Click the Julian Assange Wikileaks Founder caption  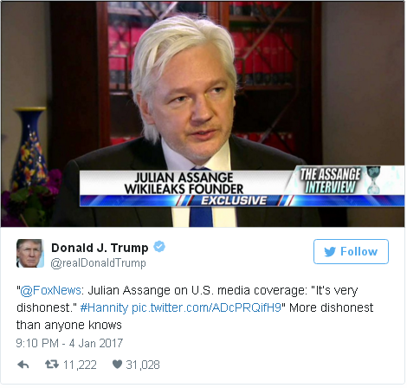pos(184,183)
